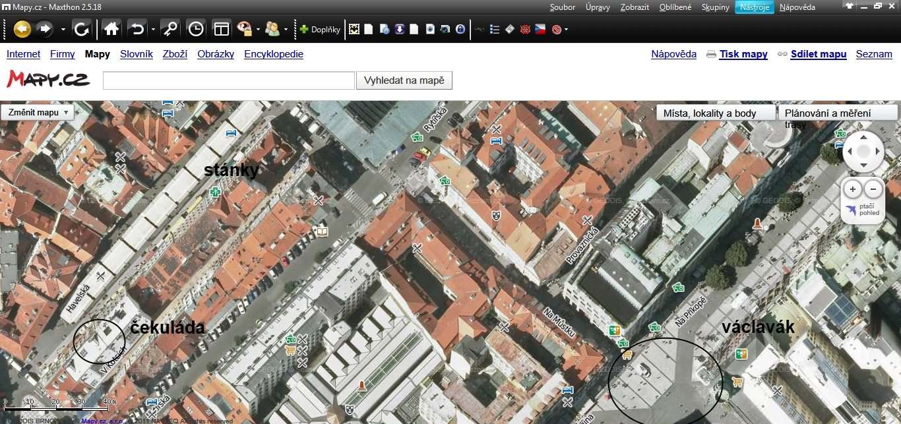
Task: Expand dropdown next to Forward arrow
Action: coord(63,29)
